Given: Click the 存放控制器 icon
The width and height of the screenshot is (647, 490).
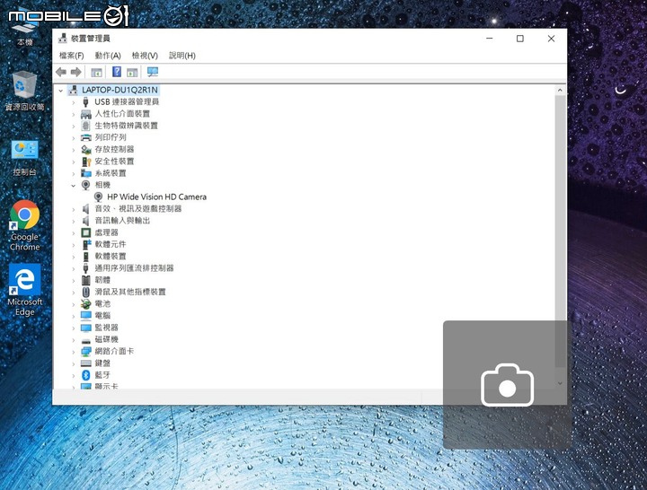Looking at the screenshot, I should pos(86,150).
